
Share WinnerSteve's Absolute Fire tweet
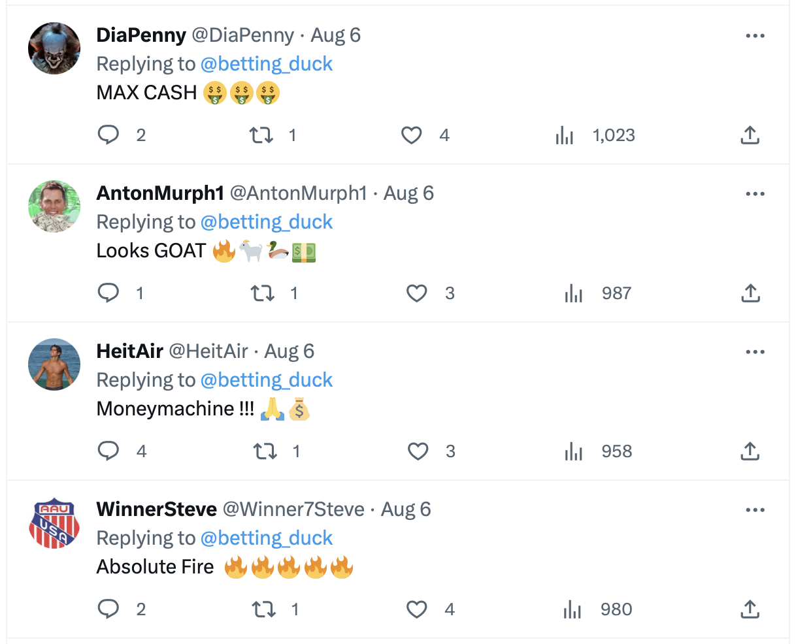coord(750,609)
